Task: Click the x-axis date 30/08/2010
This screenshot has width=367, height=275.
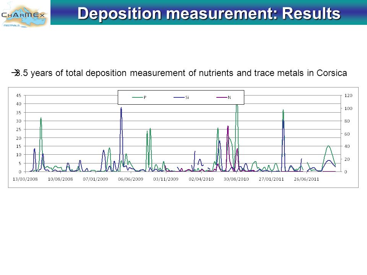Action: 236,179
